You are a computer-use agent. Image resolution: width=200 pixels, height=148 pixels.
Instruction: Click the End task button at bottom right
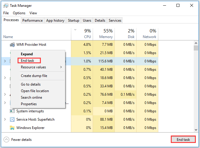coord(183,139)
